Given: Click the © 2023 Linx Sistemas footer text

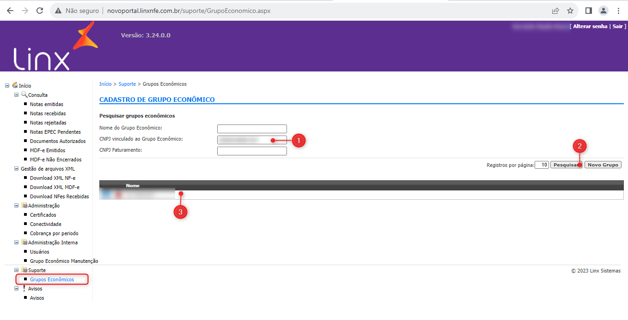Looking at the screenshot, I should point(596,271).
